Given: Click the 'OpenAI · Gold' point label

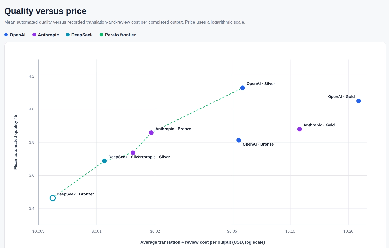Looking at the screenshot, I should click(x=341, y=97).
